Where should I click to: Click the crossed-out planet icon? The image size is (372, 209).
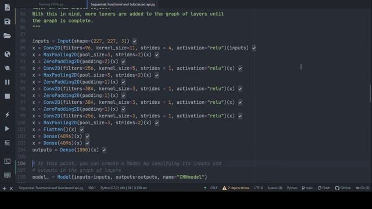tap(7, 68)
